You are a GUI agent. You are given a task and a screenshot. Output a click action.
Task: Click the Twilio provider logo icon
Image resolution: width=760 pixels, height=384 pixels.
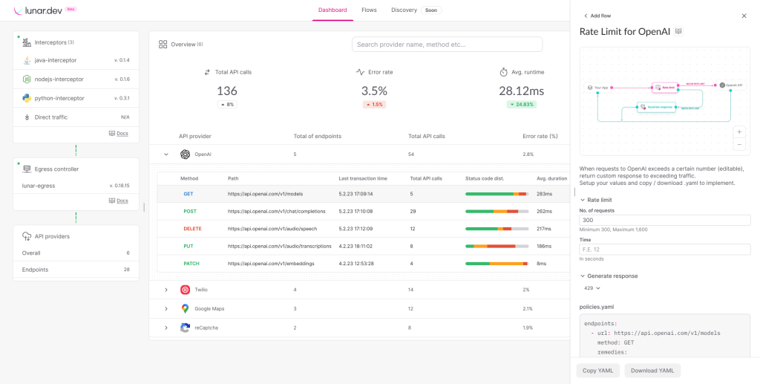click(185, 290)
